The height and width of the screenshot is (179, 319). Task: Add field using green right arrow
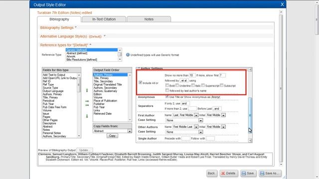pos(87,101)
